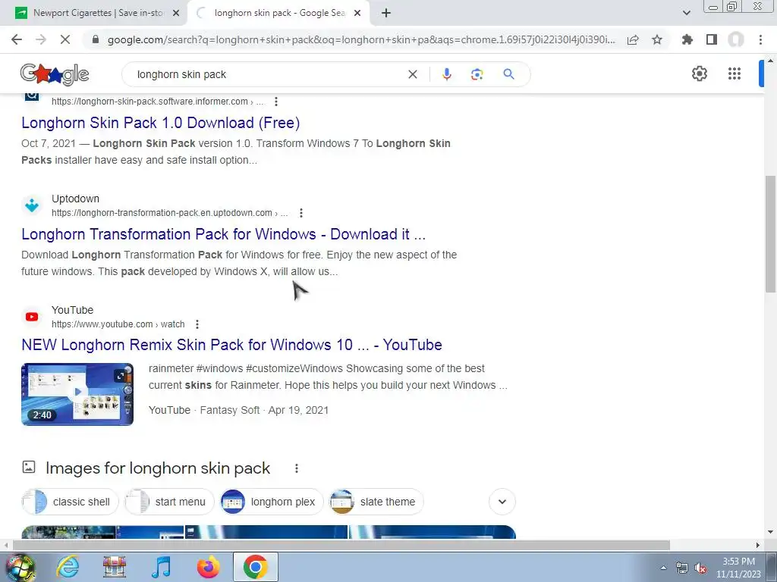Viewport: 777px width, 582px height.
Task: Expand more image filter chips
Action: coord(502,502)
